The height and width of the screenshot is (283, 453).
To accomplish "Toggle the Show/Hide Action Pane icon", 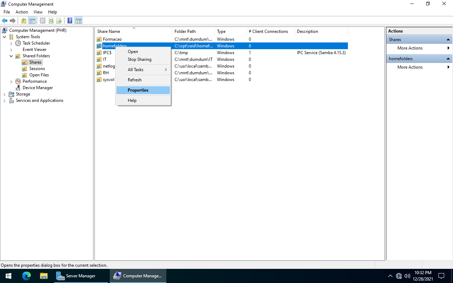I will click(79, 21).
